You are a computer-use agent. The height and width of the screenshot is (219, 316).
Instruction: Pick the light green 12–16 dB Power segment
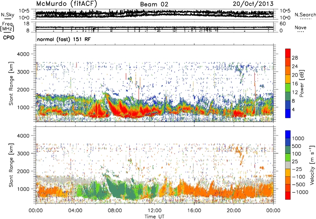[x=288, y=88]
